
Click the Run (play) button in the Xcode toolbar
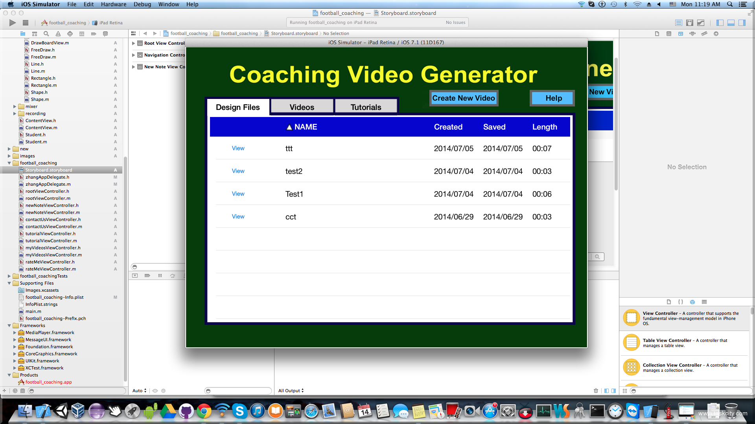[x=13, y=23]
